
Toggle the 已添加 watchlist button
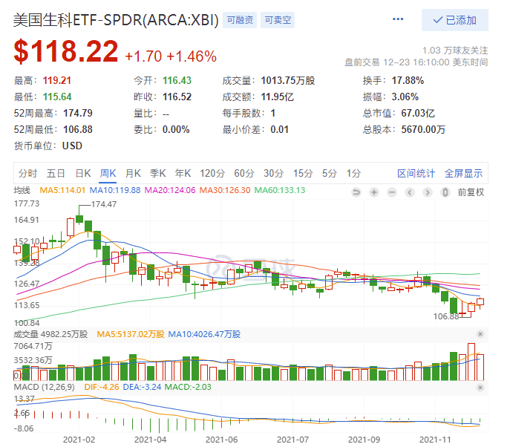454,20
